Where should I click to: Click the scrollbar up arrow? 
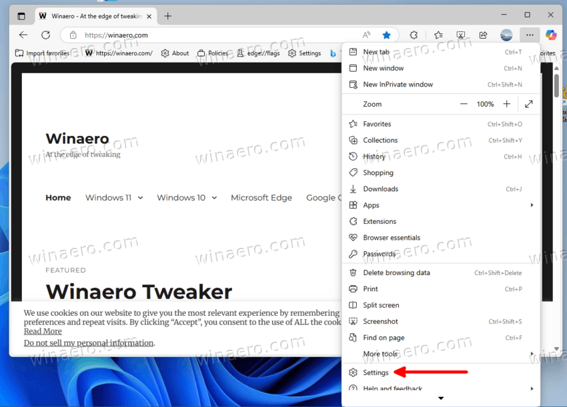(x=556, y=68)
